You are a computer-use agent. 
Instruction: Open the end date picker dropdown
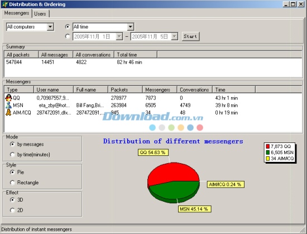(x=174, y=36)
